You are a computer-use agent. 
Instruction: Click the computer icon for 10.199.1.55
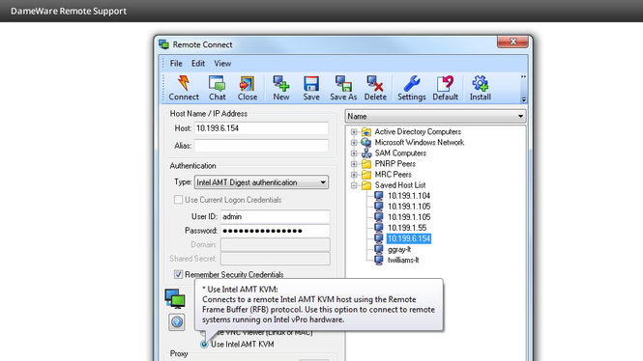click(379, 228)
